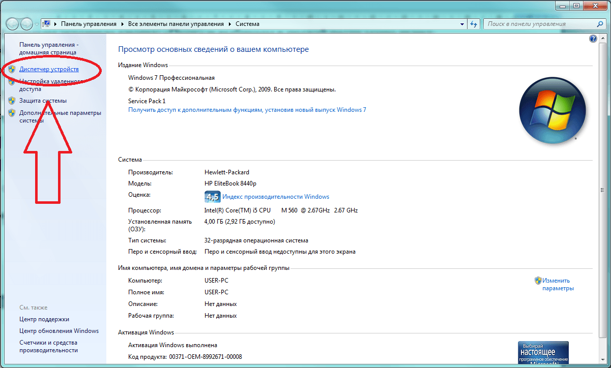Open 'Центр обновления Windows' link
Viewport: 611px width, 368px height.
point(59,331)
